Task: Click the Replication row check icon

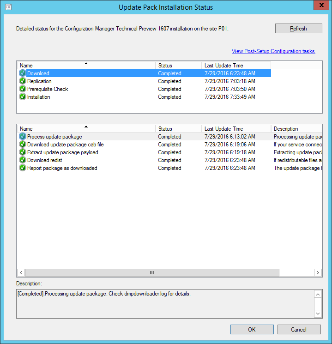Action: tap(22, 81)
